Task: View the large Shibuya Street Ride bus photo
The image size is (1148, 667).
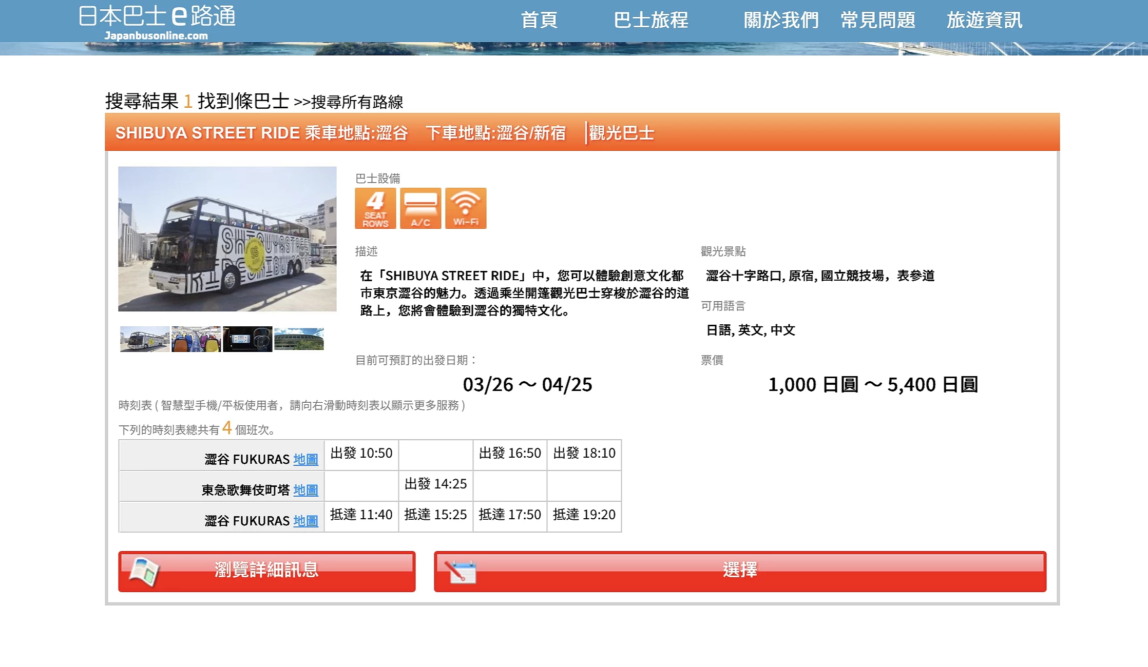Action: (x=227, y=239)
